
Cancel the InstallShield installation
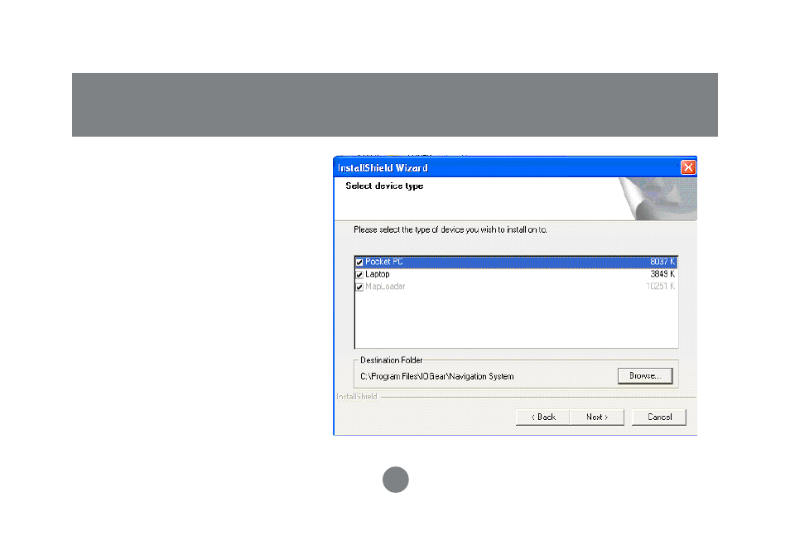pyautogui.click(x=659, y=417)
